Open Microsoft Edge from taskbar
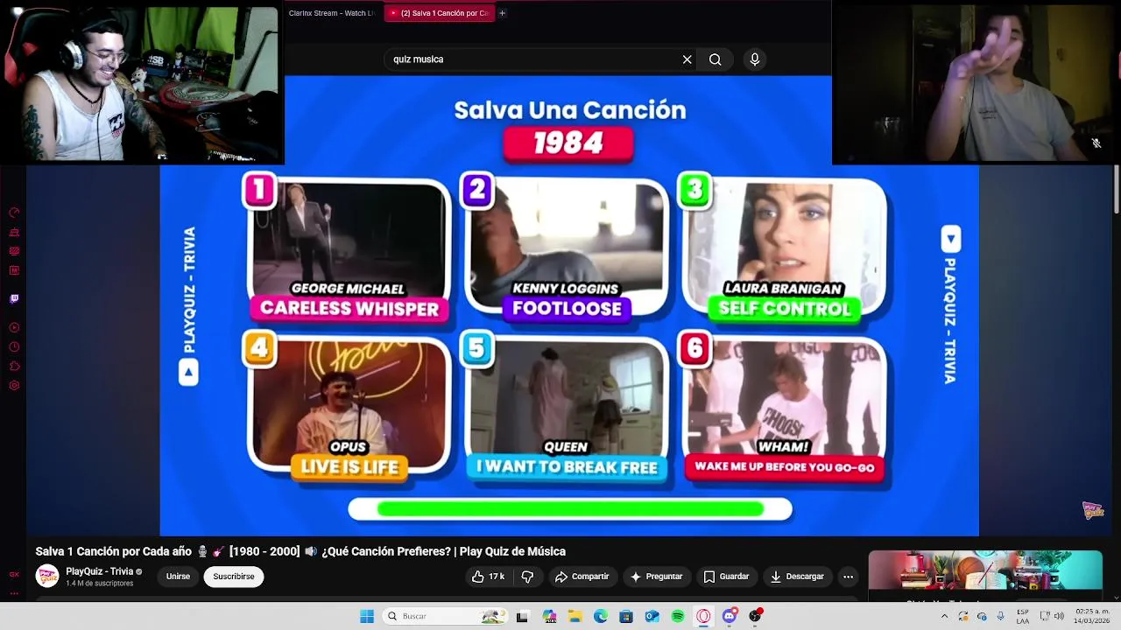 pyautogui.click(x=601, y=616)
